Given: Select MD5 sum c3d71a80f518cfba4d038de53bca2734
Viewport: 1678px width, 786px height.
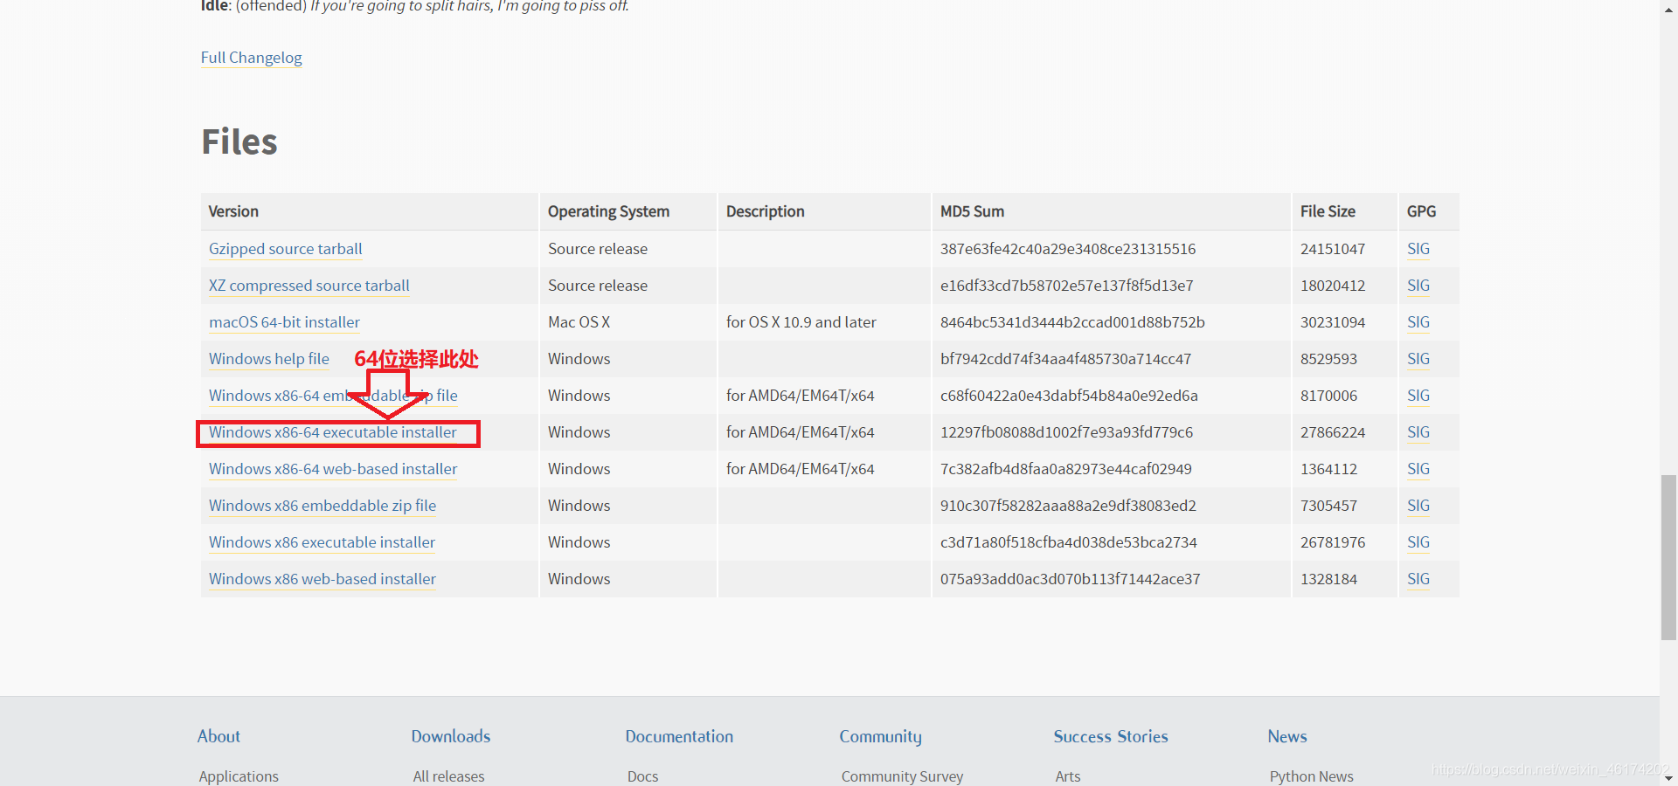Looking at the screenshot, I should [x=1069, y=542].
